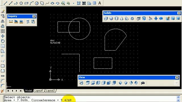This screenshot has width=182, height=102.
Task: Select the Circle tool
Action: 37,3
